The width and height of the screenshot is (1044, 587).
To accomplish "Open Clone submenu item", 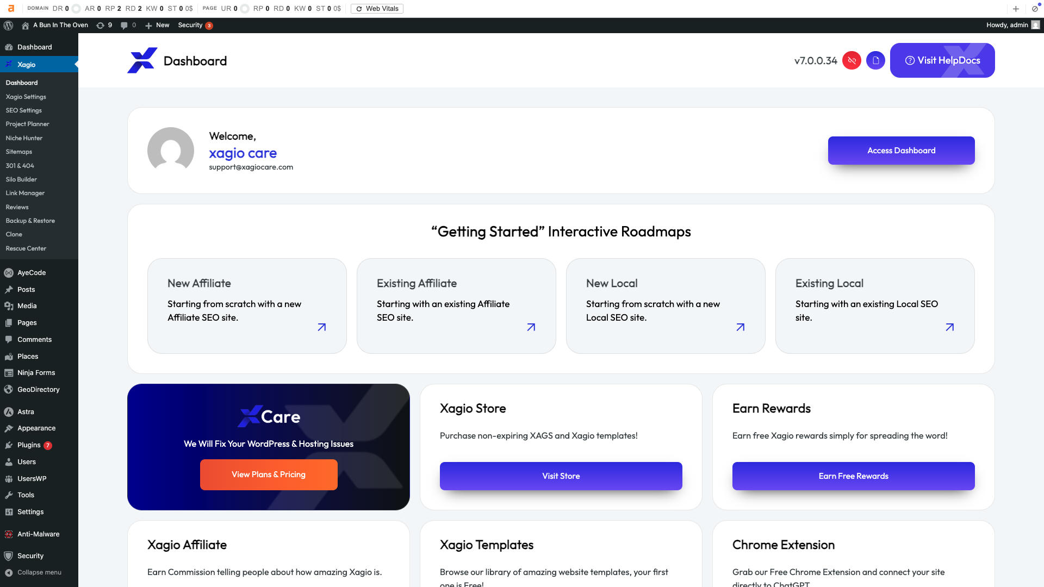I will point(14,234).
